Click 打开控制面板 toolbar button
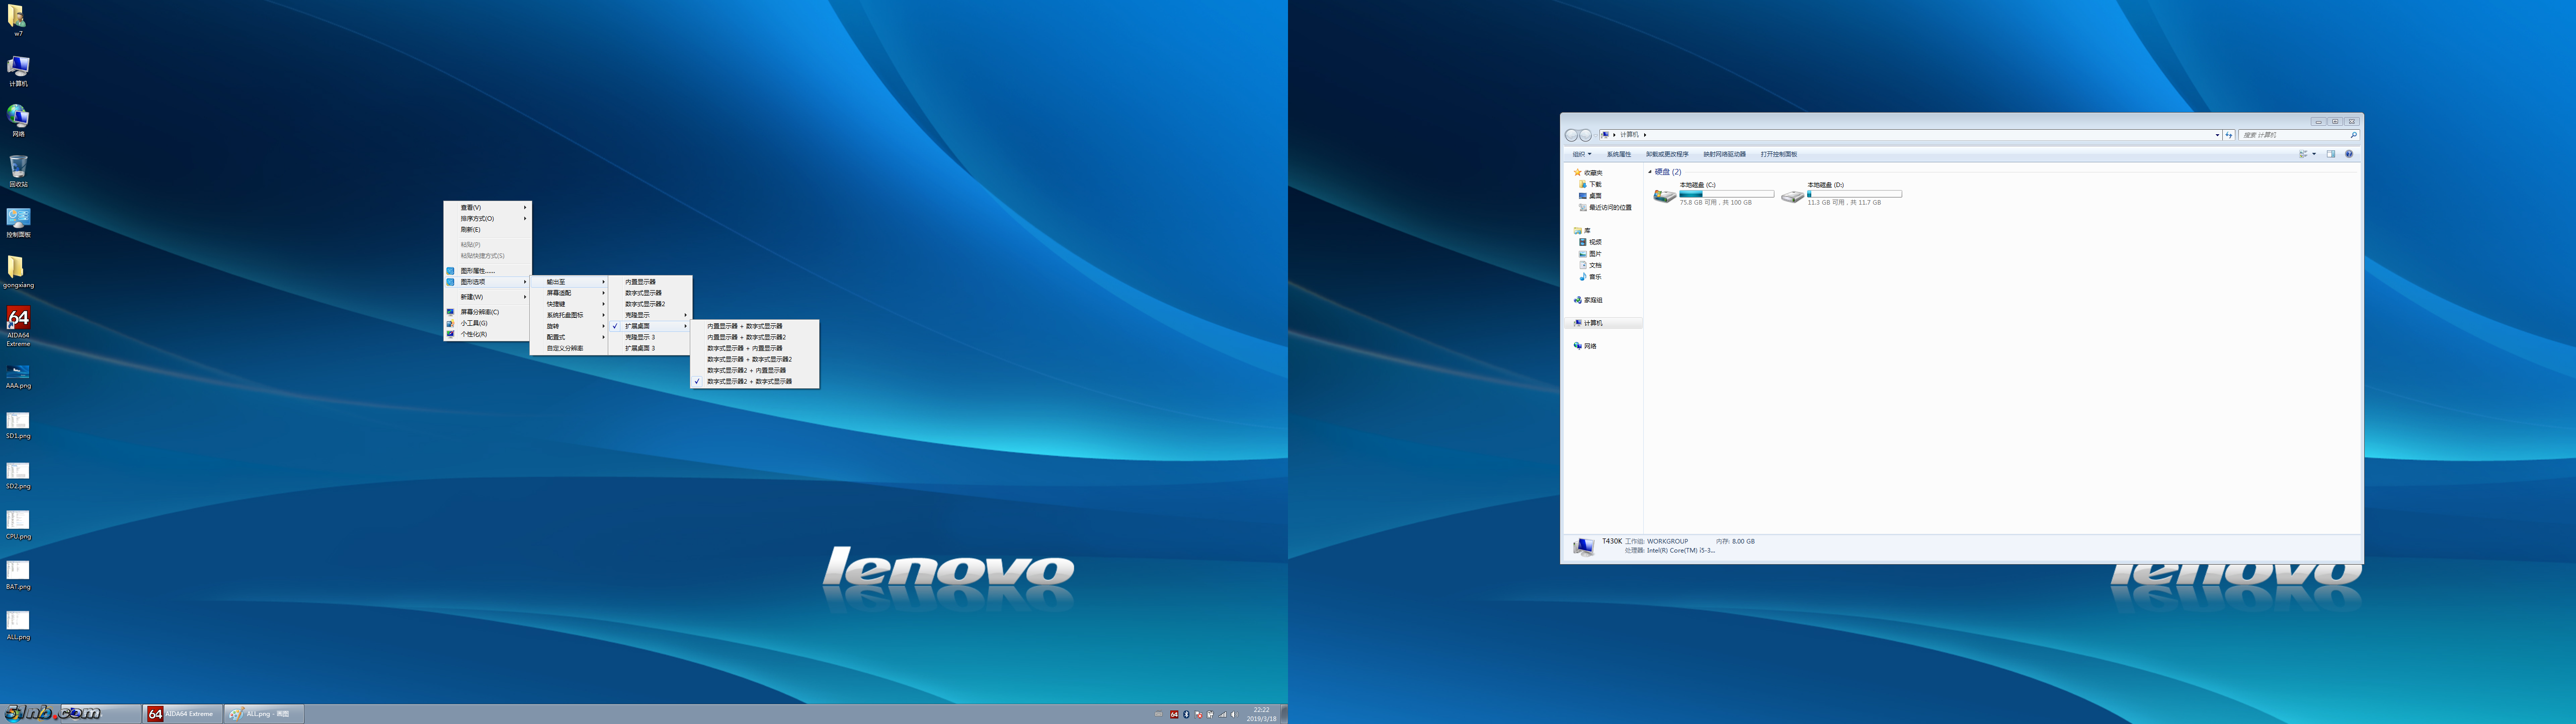This screenshot has height=724, width=2576. (1778, 154)
